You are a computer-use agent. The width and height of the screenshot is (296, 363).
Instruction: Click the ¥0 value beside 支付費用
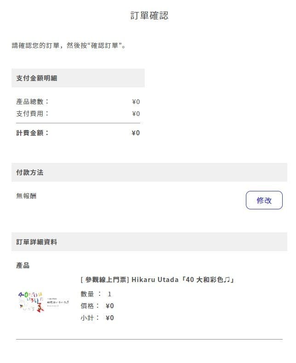pos(136,114)
